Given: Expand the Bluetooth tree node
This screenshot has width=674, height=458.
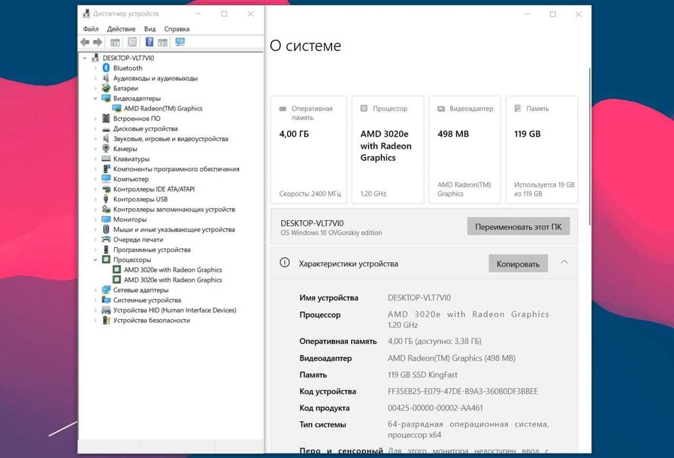Looking at the screenshot, I should [x=96, y=68].
